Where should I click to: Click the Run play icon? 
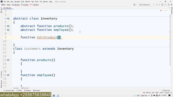pos(154,5)
